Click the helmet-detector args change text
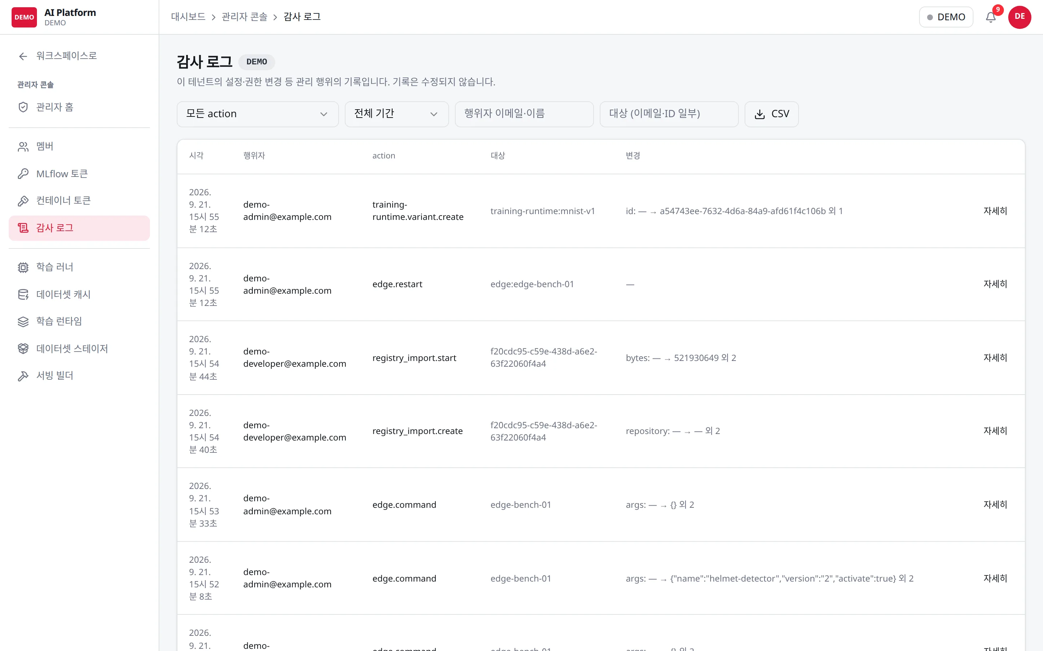 [x=770, y=578]
